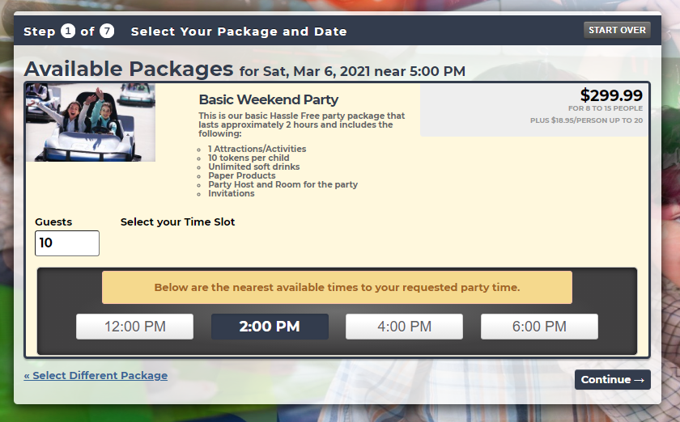The height and width of the screenshot is (422, 680).
Task: Continue to the next booking step
Action: [x=612, y=379]
